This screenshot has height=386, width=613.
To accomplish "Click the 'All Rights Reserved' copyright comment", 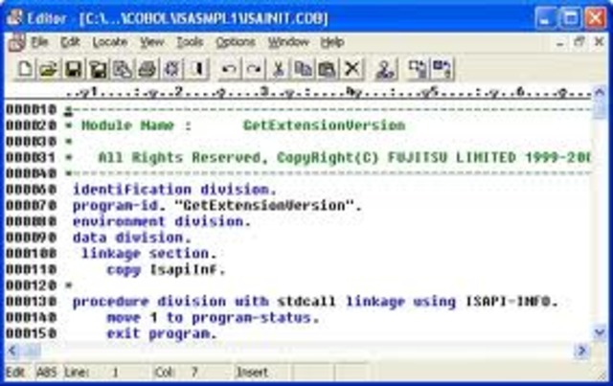I will pyautogui.click(x=344, y=157).
